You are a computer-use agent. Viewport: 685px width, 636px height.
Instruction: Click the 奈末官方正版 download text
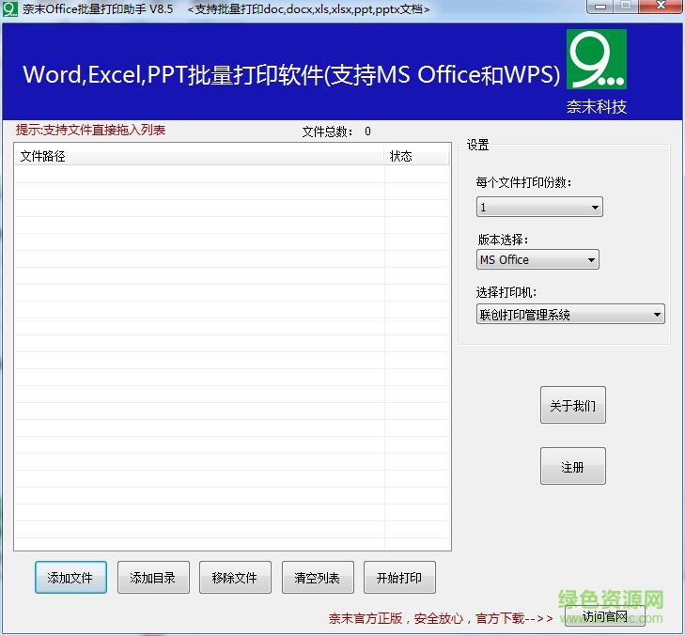tap(441, 618)
